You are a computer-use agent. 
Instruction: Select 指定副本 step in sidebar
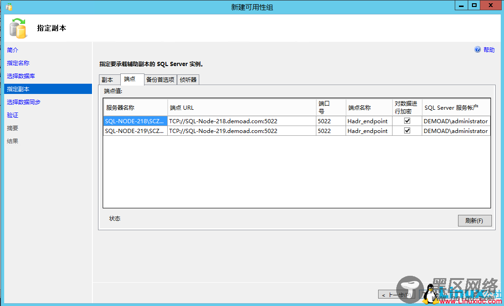[x=48, y=89]
